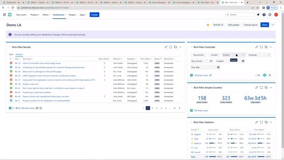Click the Search input field
The image size is (284, 160).
[x=240, y=15]
